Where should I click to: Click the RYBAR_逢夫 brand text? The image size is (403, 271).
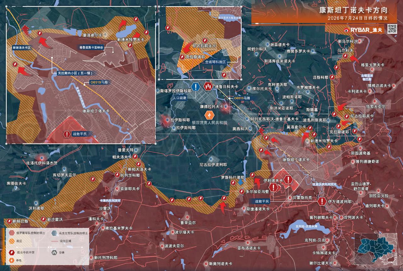(366, 30)
